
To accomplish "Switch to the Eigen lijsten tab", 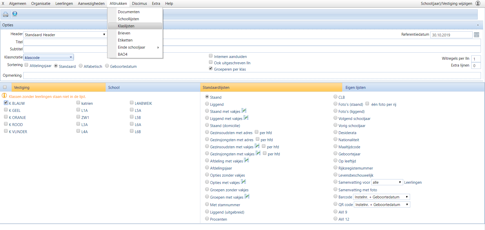I will pyautogui.click(x=413, y=87).
